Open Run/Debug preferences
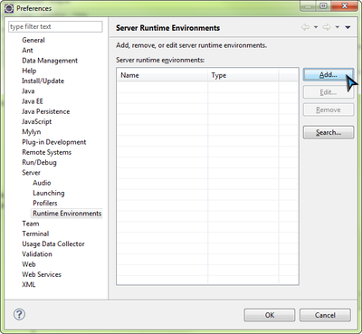362x334 pixels. coord(39,162)
